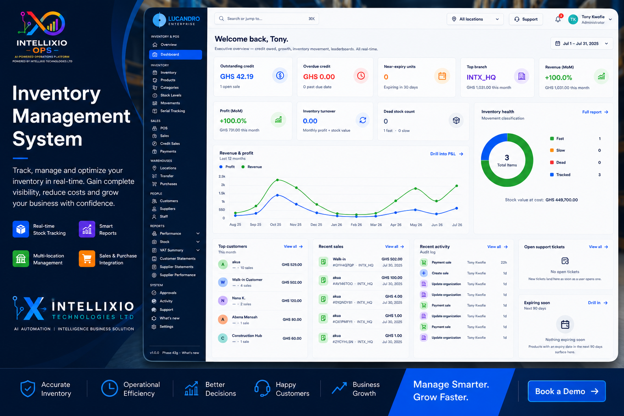The image size is (624, 416).
Task: Click the Outstanding credit dollar icon
Action: (x=280, y=76)
